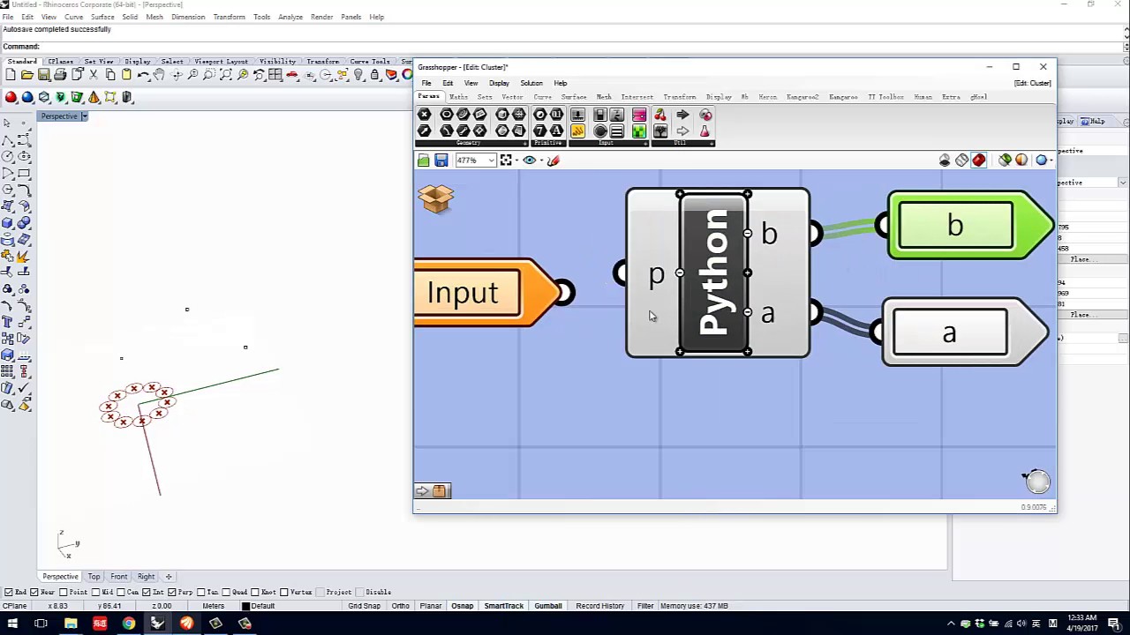Open the Grasshopper Solution menu
Image resolution: width=1130 pixels, height=635 pixels.
click(x=531, y=83)
